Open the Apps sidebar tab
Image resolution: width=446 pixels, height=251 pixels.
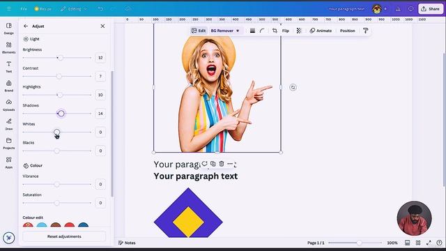click(x=9, y=162)
